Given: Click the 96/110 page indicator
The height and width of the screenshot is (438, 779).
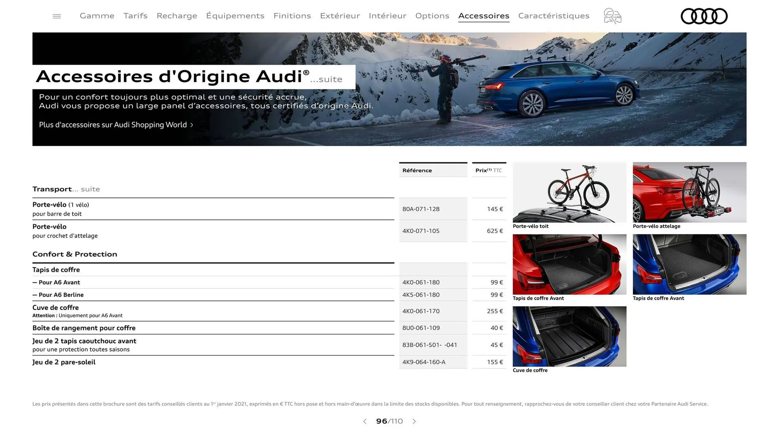Looking at the screenshot, I should 389,421.
